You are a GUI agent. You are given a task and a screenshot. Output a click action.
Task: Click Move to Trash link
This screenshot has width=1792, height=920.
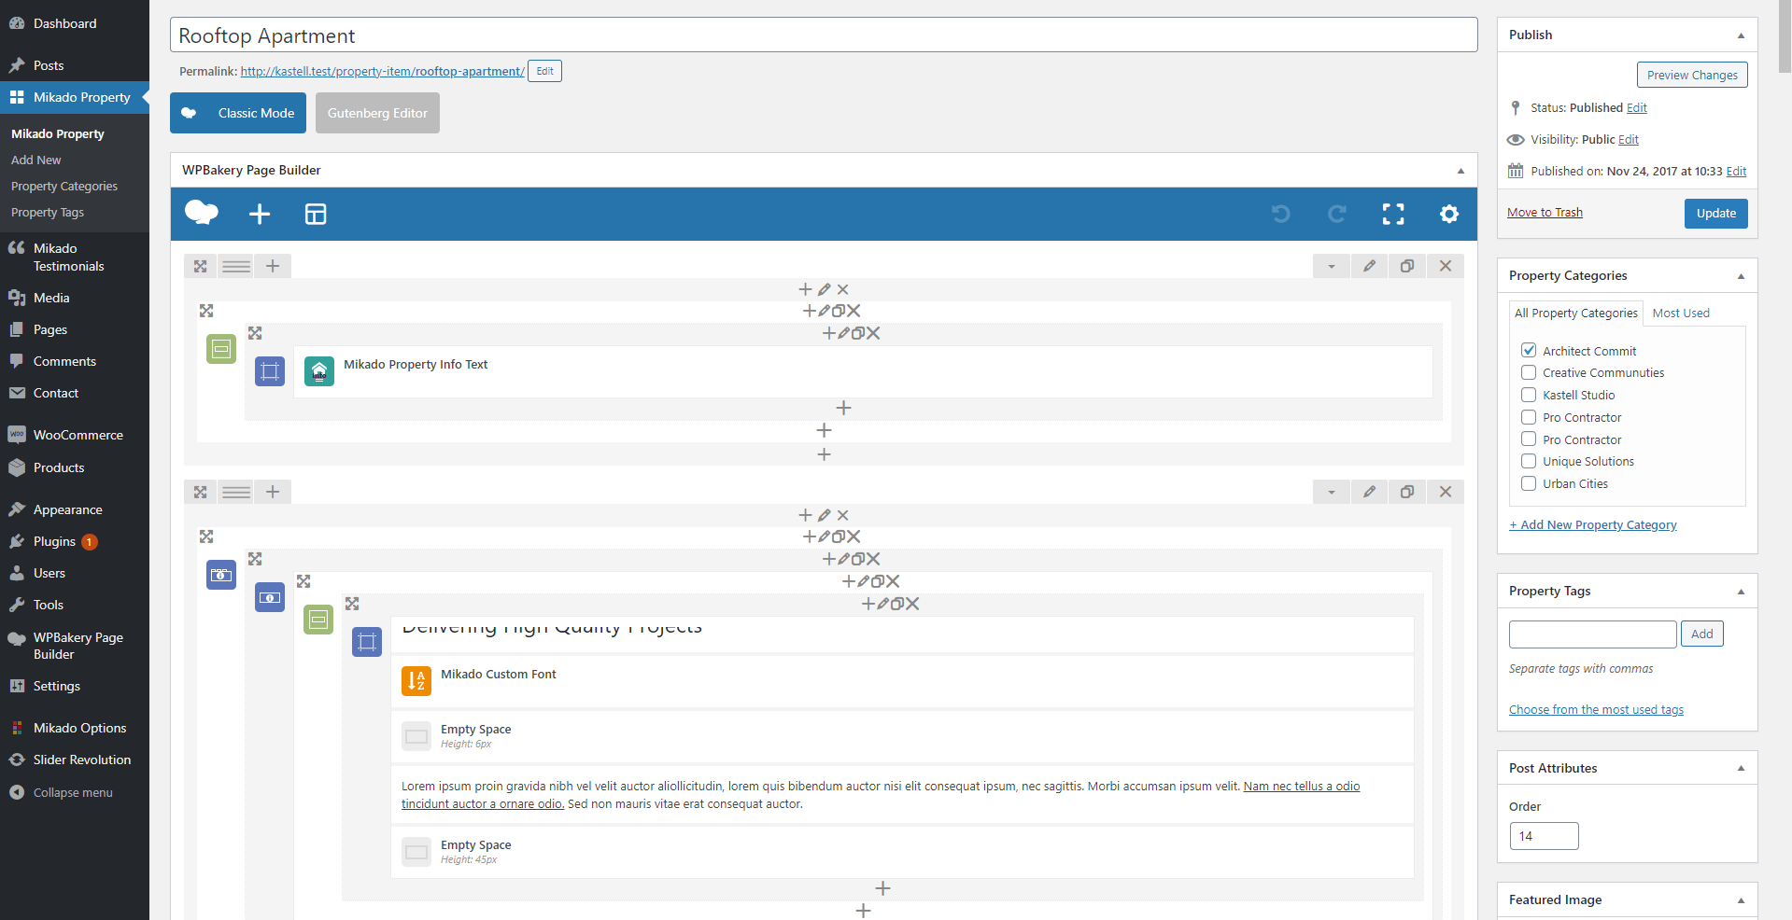coord(1545,212)
